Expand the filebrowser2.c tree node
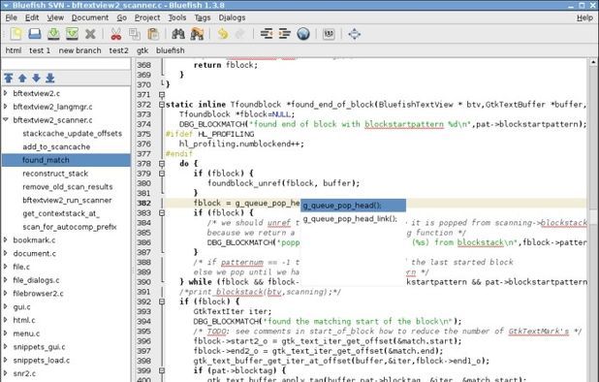The image size is (599, 382). 6,294
